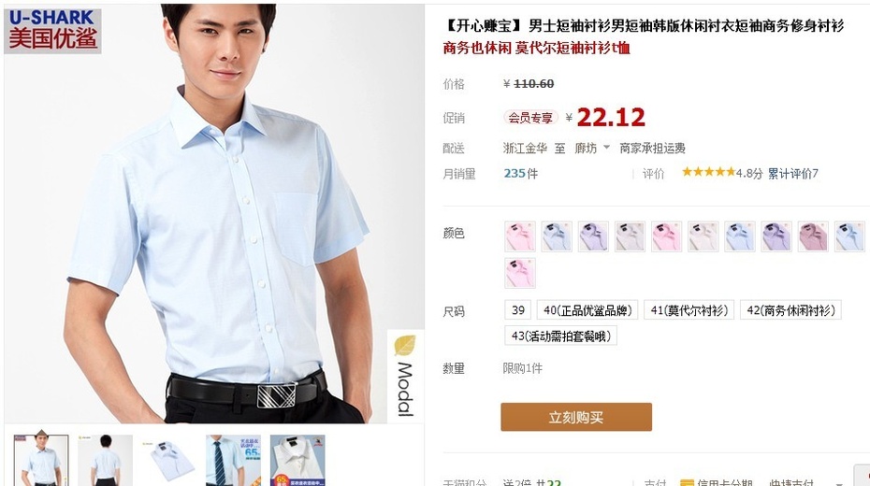
Task: Select size 42(商务休闲衬衫) option
Action: tap(790, 310)
